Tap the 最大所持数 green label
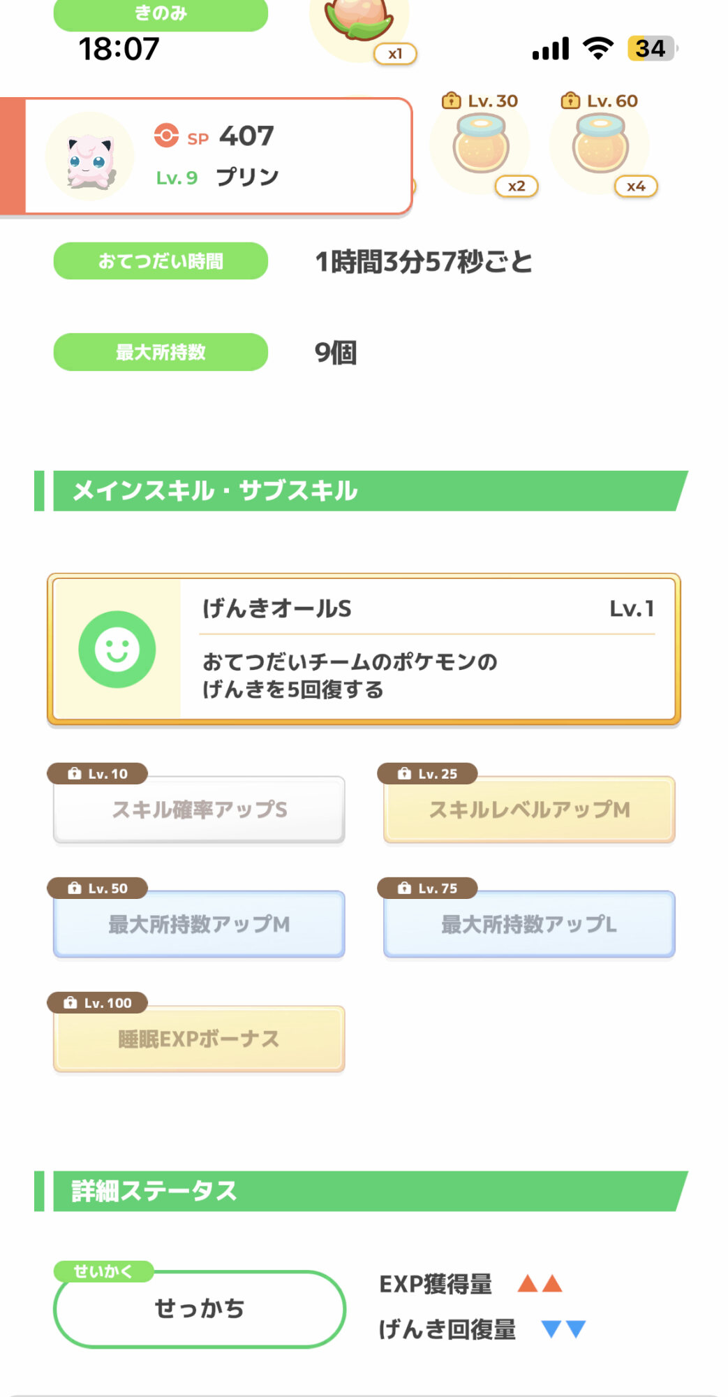 (161, 352)
